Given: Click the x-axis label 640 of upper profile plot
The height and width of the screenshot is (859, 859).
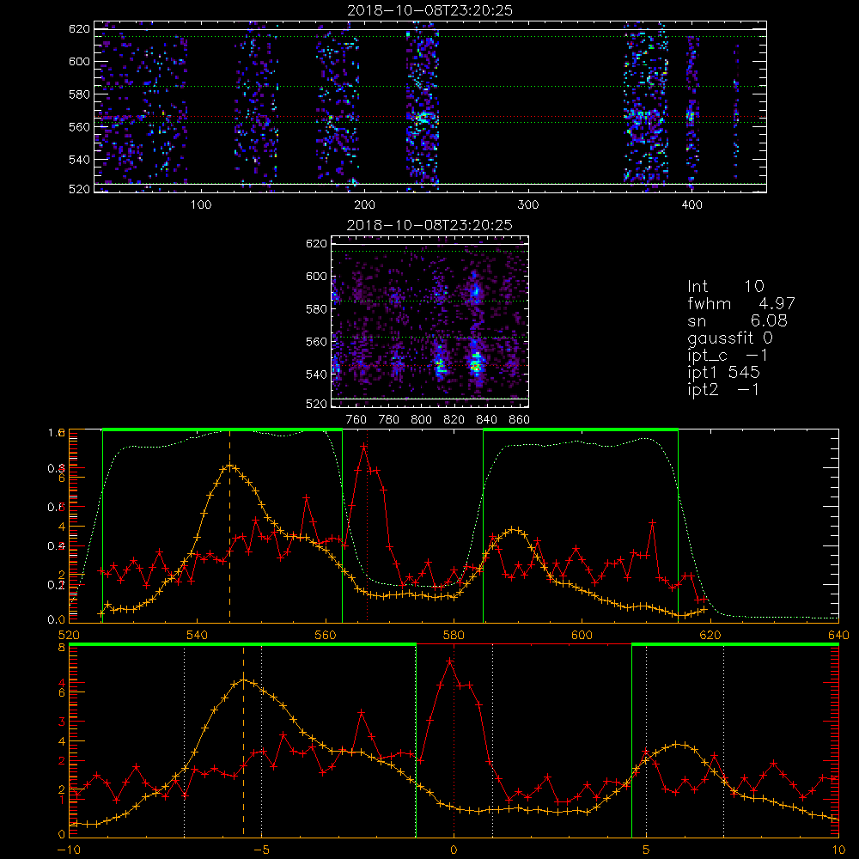Looking at the screenshot, I should click(x=838, y=636).
